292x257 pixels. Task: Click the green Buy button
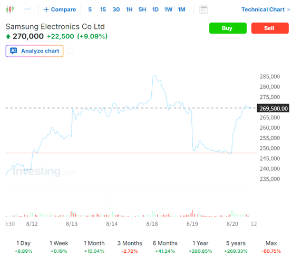(228, 28)
